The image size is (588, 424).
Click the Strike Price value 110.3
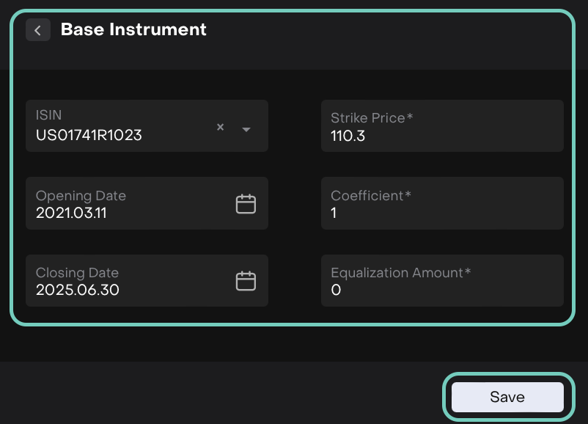point(348,136)
